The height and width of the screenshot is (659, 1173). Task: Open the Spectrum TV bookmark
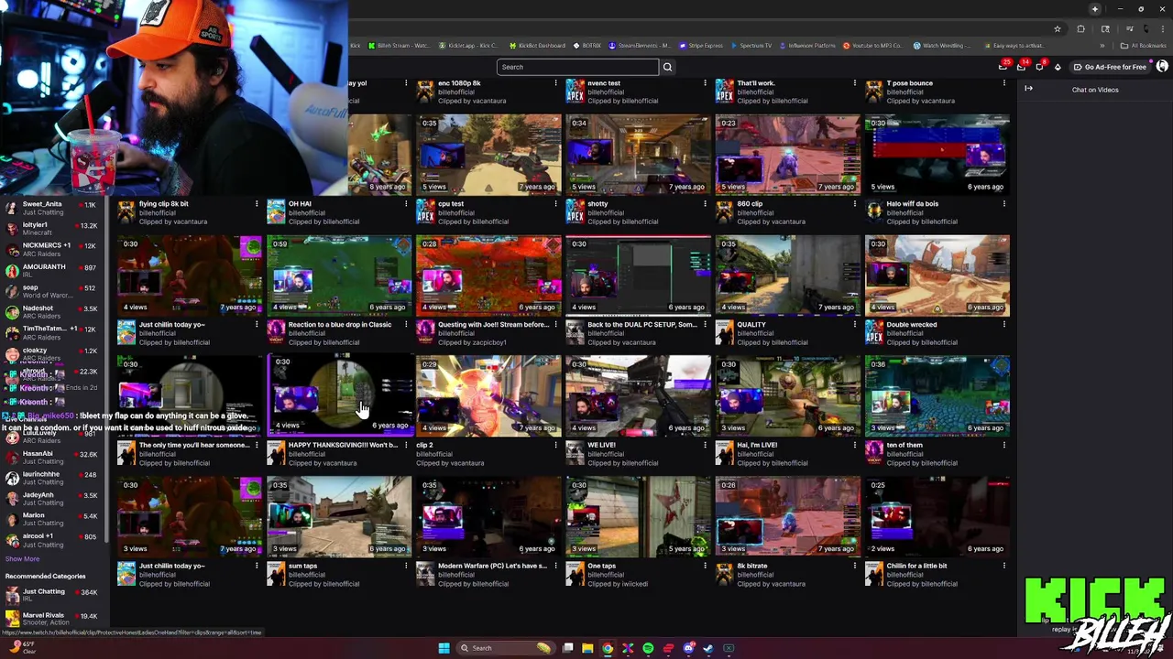pos(751,46)
